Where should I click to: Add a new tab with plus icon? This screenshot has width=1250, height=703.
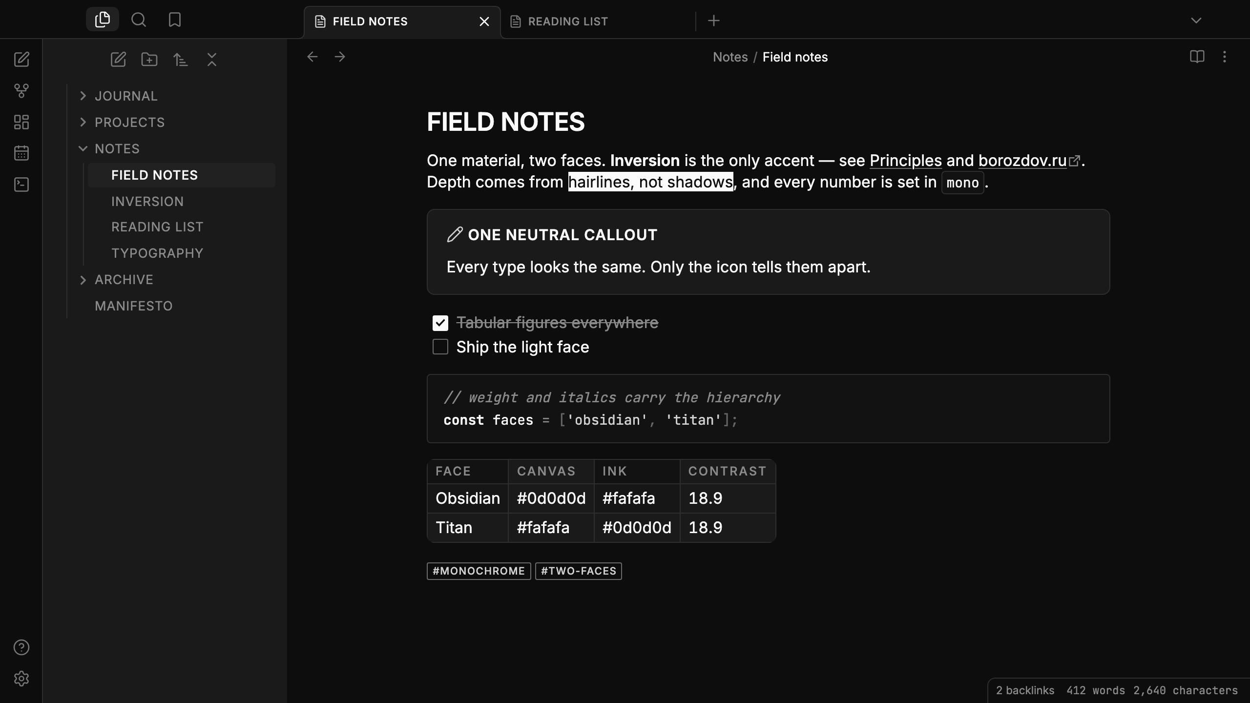[x=714, y=21]
